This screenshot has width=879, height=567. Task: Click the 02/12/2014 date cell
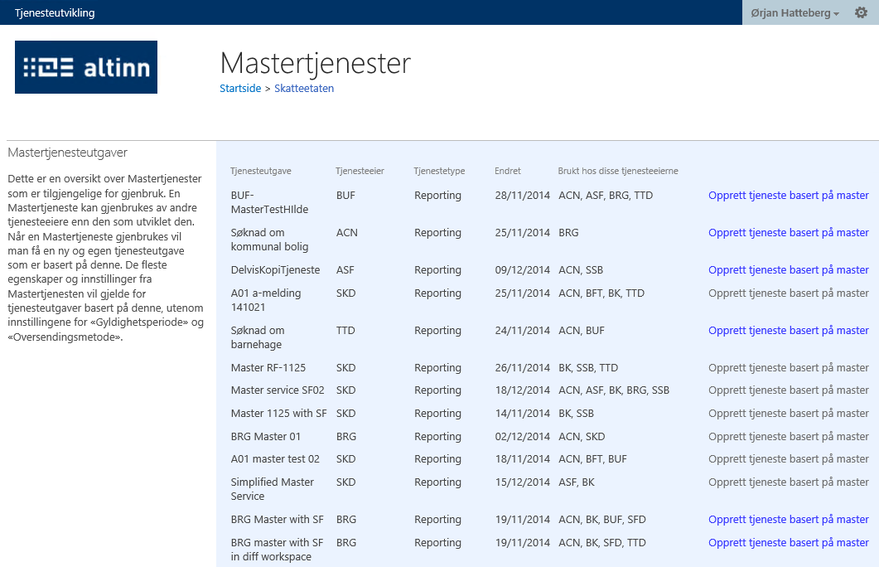click(523, 436)
